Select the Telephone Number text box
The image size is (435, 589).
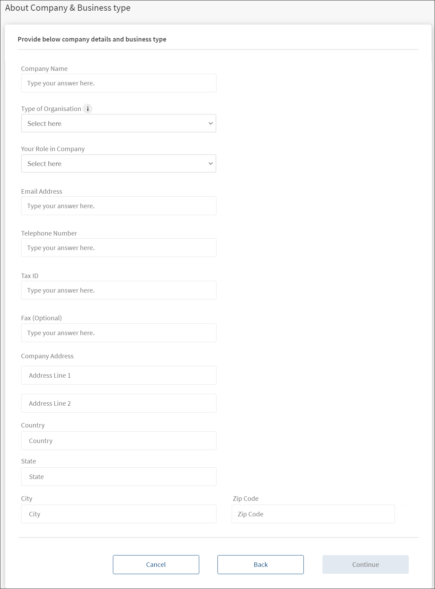click(x=118, y=248)
